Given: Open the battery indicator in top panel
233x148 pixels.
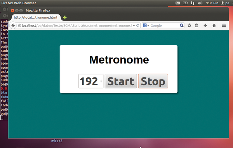Looking at the screenshot, I should 185,3.
